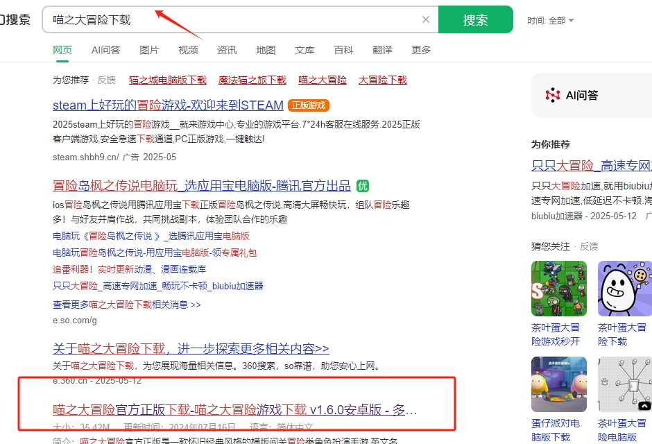Open the steam上好玩的冒险游戏 result link
Screen dimensions: 652x444
click(x=168, y=105)
